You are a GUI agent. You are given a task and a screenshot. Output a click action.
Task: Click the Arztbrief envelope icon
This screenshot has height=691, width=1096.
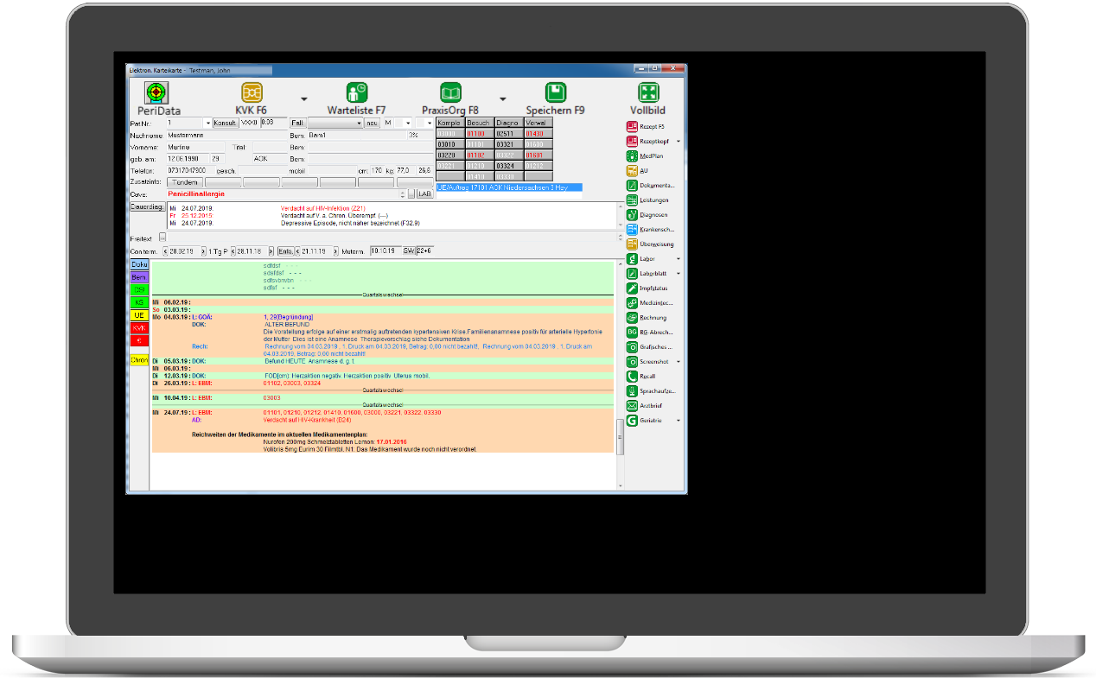632,405
